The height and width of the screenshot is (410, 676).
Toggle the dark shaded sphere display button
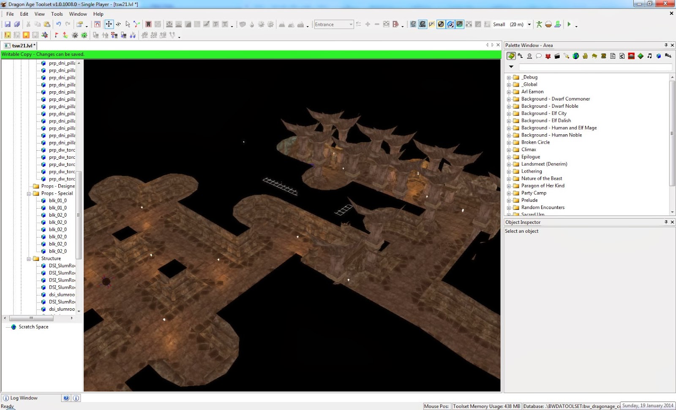coord(460,24)
